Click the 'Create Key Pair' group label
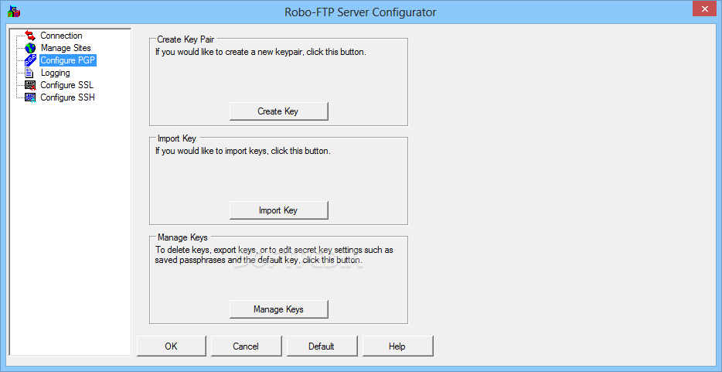Image resolution: width=722 pixels, height=372 pixels. 186,39
